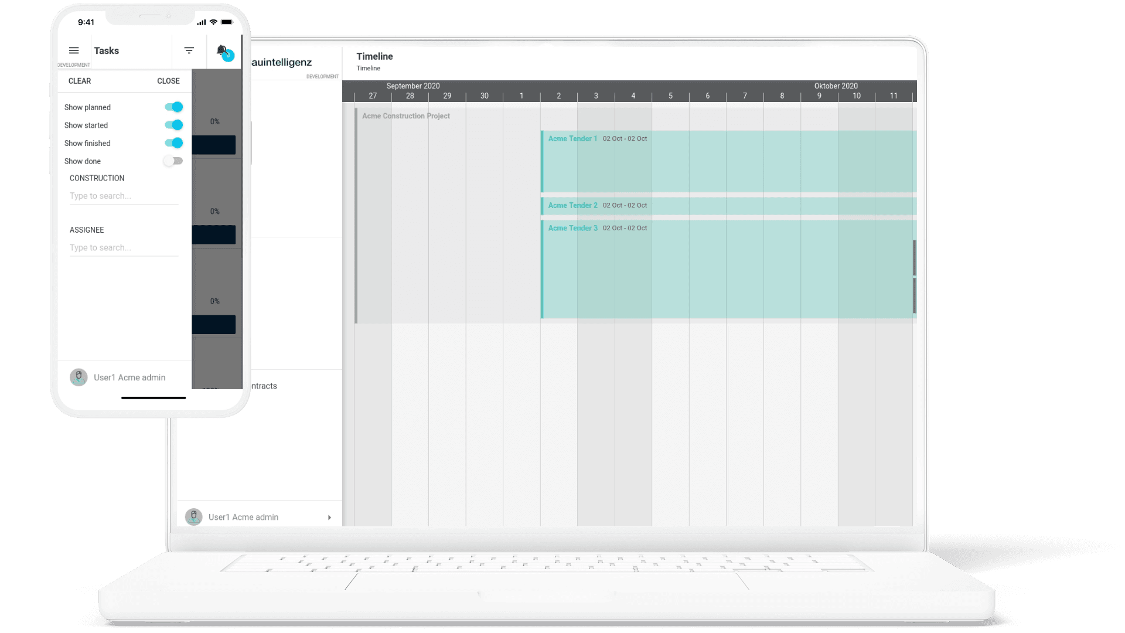Image resolution: width=1125 pixels, height=633 pixels.
Task: Disable the Show finished switch
Action: point(174,143)
